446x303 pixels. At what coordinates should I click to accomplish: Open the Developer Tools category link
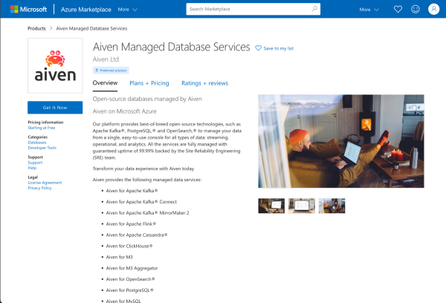[42, 148]
